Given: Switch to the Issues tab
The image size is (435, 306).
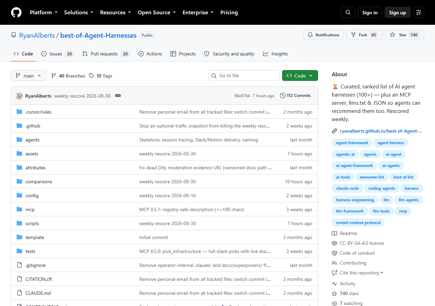Looking at the screenshot, I should click(x=57, y=54).
